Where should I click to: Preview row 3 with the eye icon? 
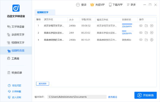pos(141,40)
